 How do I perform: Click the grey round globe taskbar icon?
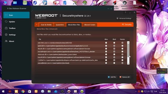(43, 91)
